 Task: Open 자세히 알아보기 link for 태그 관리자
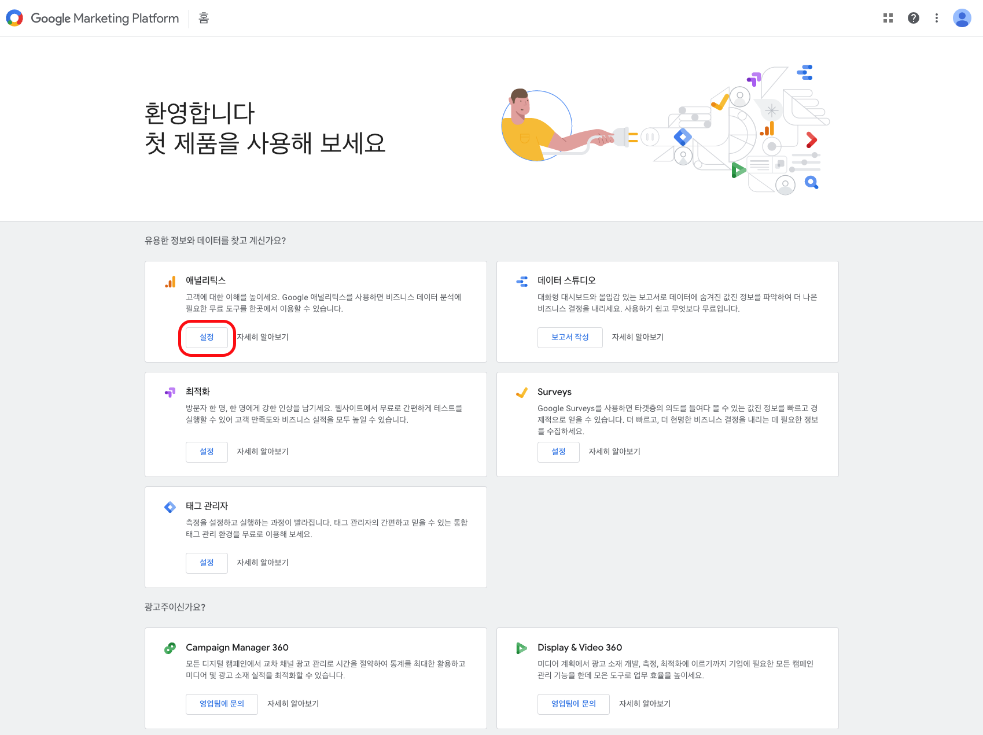[263, 563]
